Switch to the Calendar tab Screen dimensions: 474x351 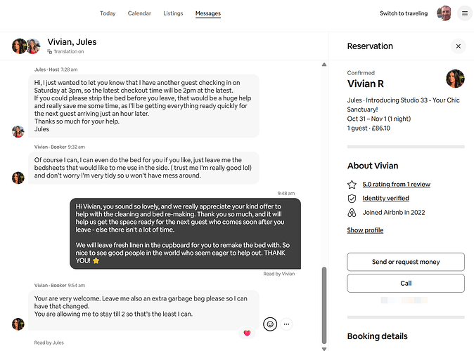click(139, 13)
